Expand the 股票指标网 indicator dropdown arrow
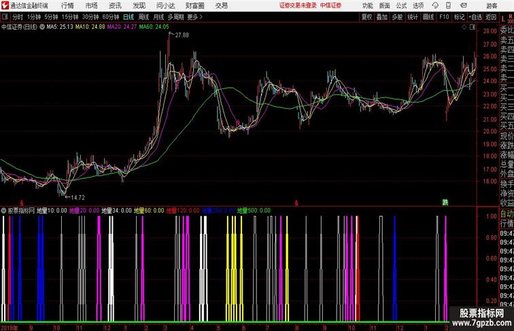 tap(3, 211)
